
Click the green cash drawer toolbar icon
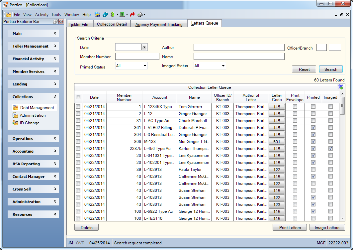pos(122,15)
